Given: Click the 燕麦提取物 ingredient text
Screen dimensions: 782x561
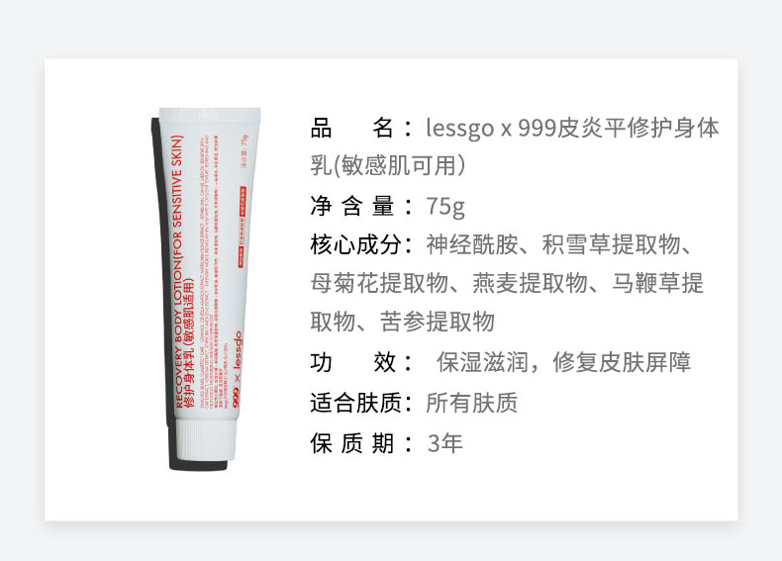Looking at the screenshot, I should [530, 283].
